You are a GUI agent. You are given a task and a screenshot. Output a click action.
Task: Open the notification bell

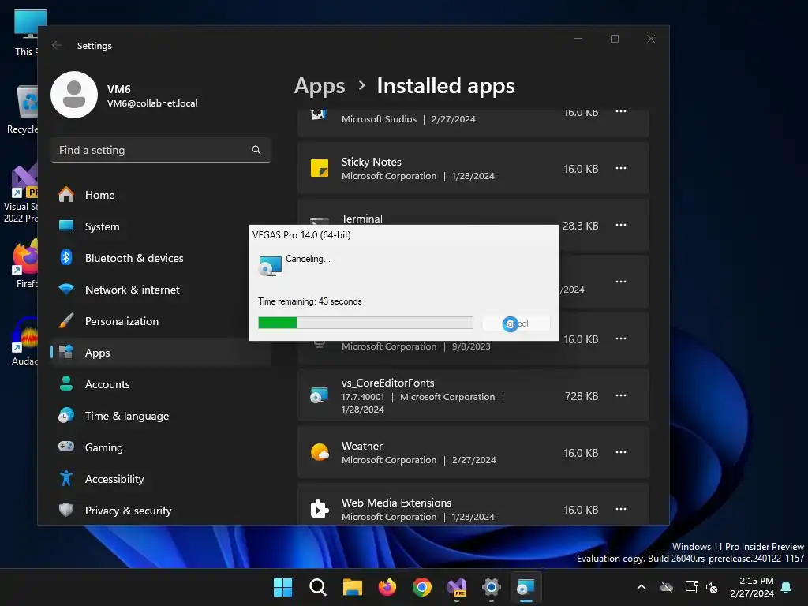(787, 587)
